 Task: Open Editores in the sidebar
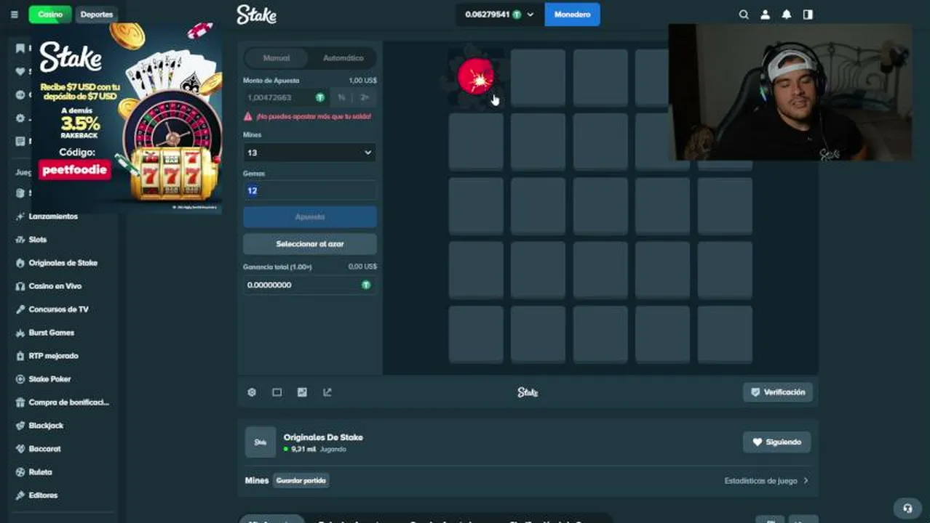43,495
